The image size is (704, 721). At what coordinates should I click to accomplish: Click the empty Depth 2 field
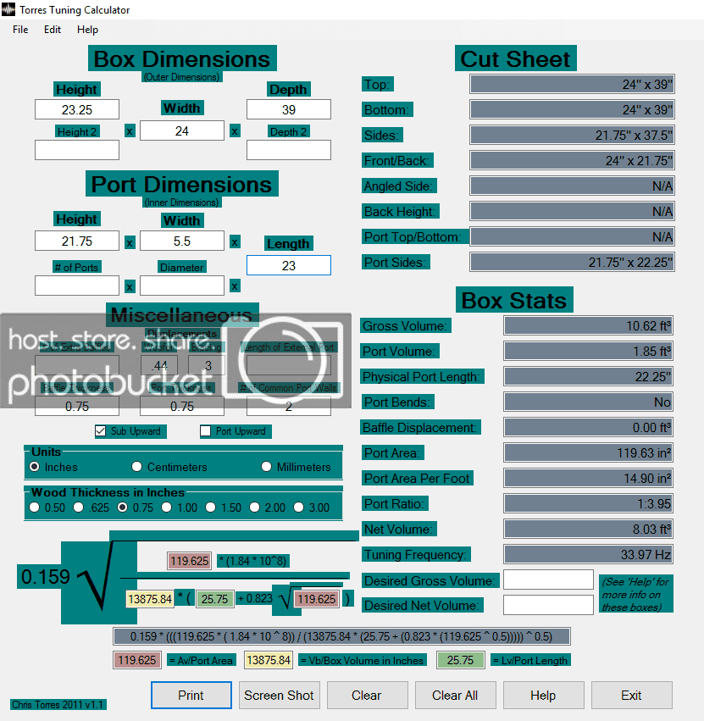pos(289,150)
